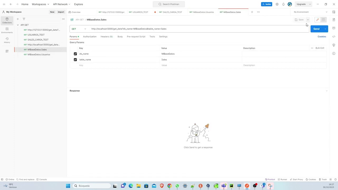
Task: Go forward using the right arrow
Action: [x=17, y=4]
